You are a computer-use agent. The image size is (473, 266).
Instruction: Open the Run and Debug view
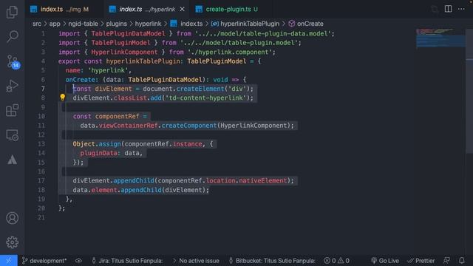pos(12,86)
